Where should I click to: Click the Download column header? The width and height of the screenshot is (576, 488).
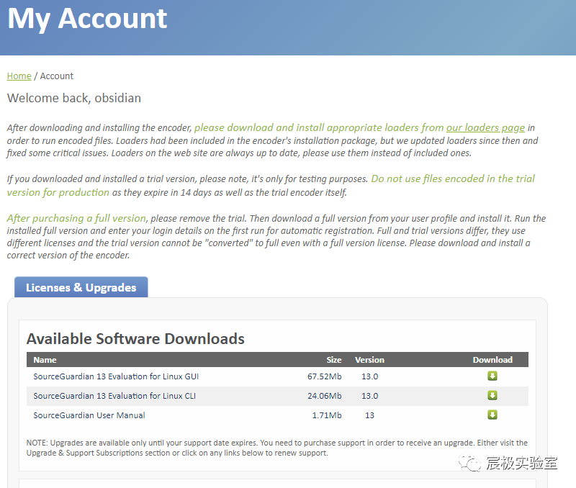[492, 360]
